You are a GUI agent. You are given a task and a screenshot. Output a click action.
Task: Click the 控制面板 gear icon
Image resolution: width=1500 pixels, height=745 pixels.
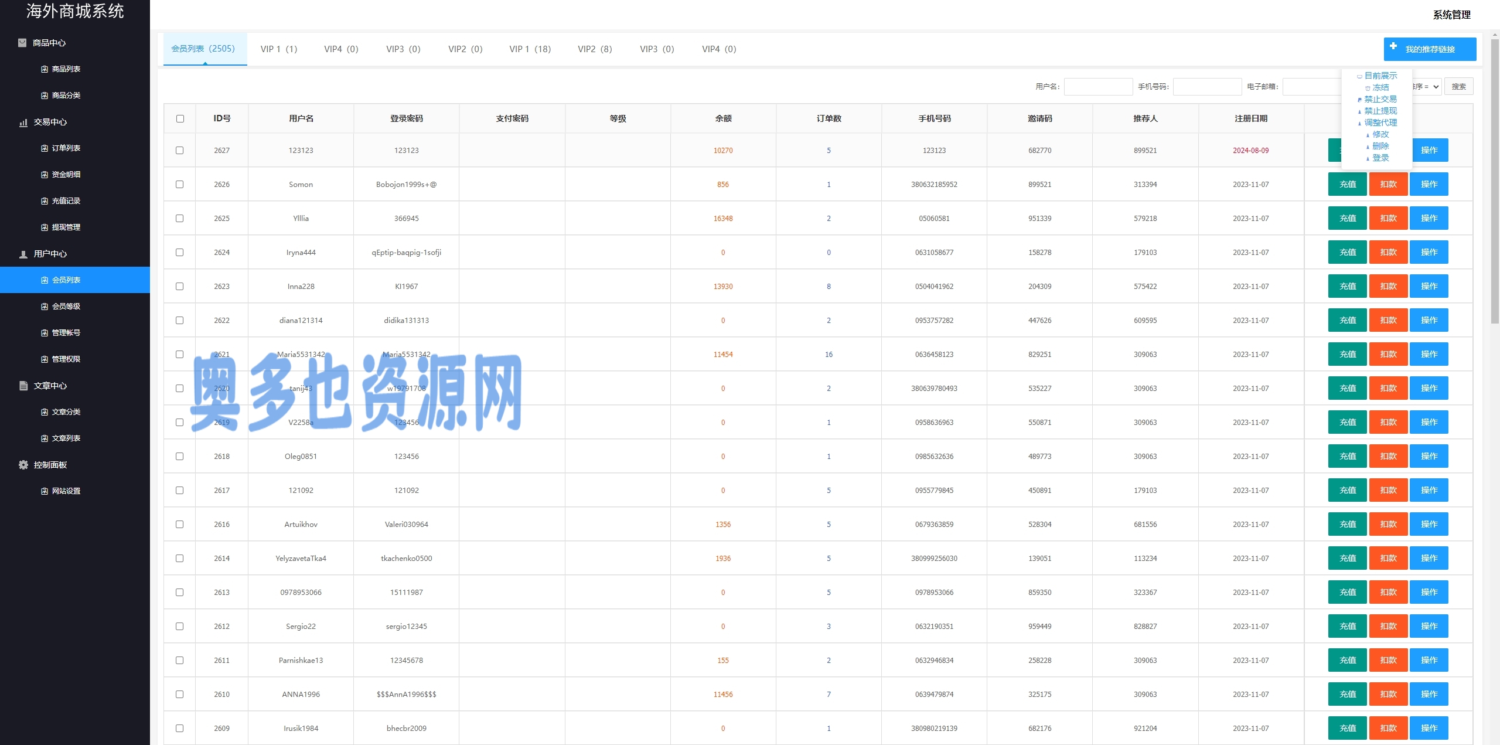tap(23, 465)
